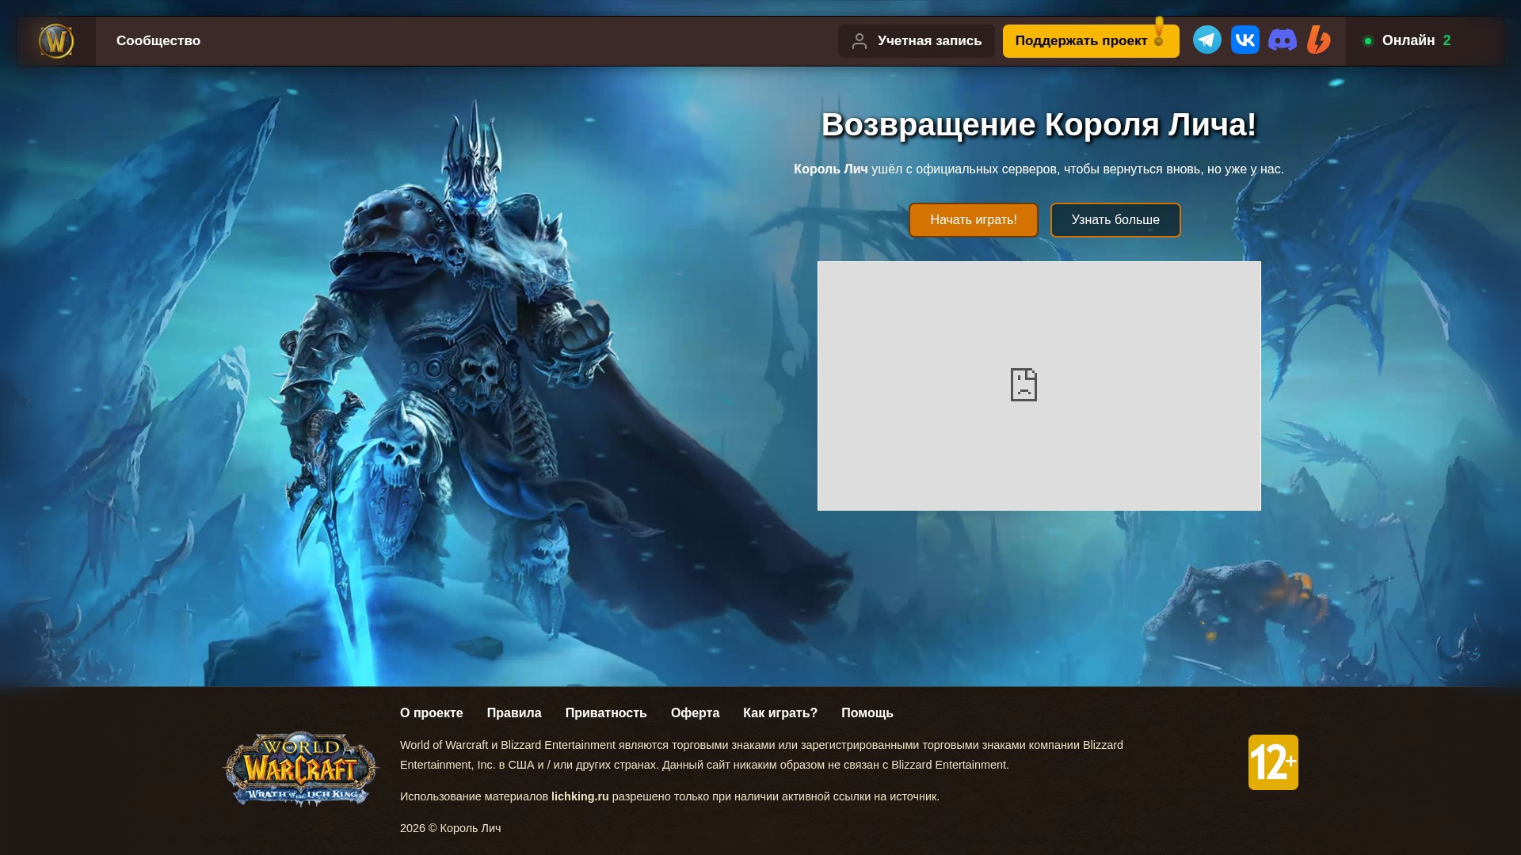Click the World of Warcraft Lich King footer logo
The image size is (1521, 855).
click(301, 769)
